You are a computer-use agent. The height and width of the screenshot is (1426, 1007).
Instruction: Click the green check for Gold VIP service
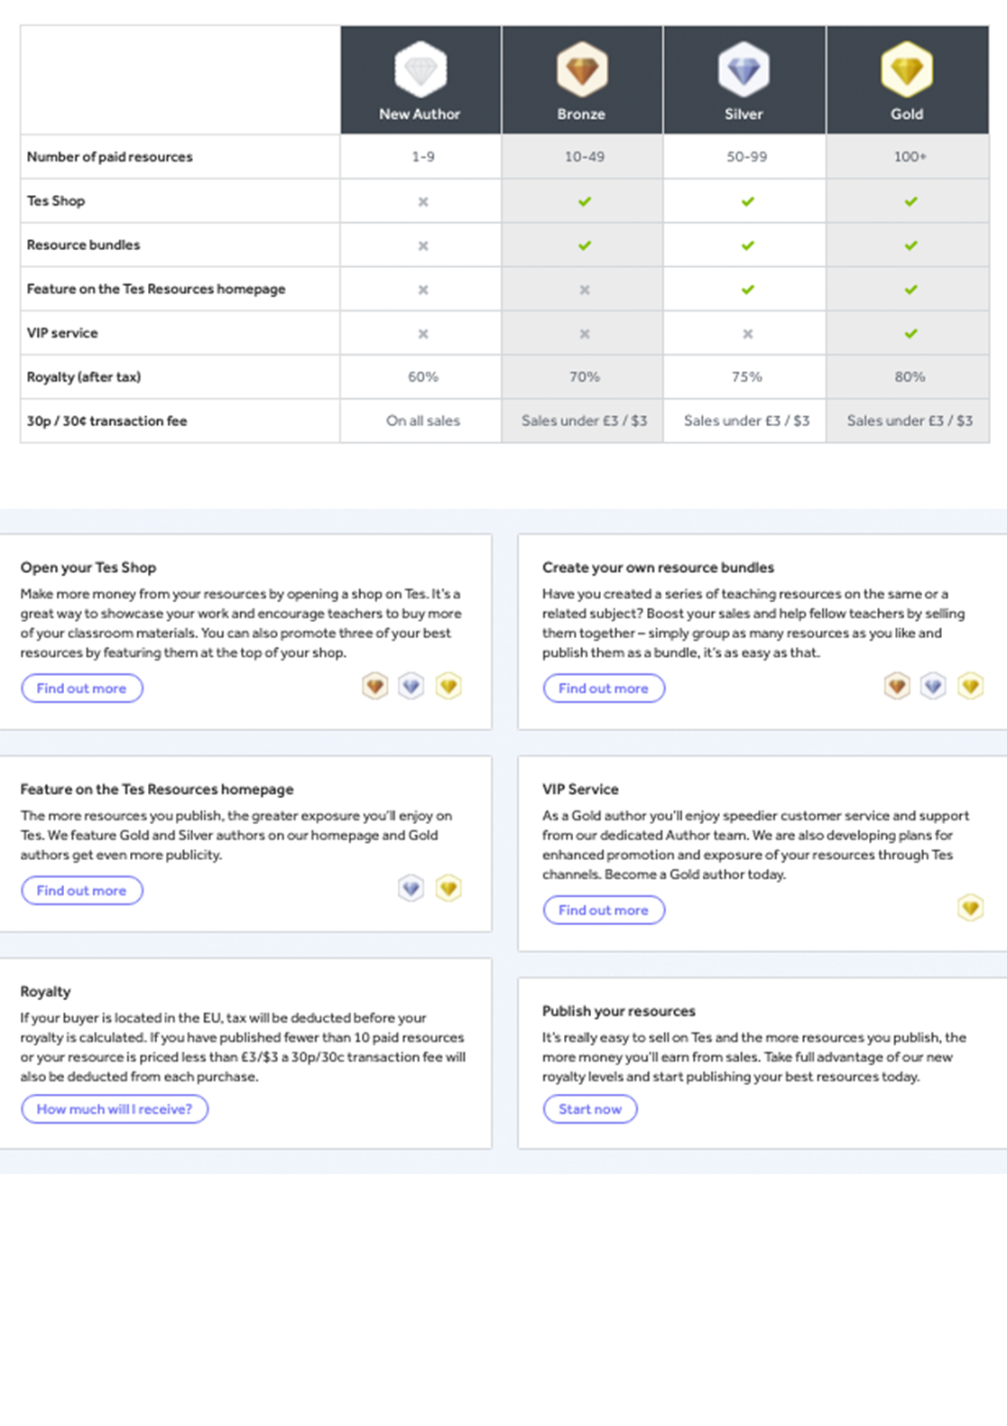(910, 333)
